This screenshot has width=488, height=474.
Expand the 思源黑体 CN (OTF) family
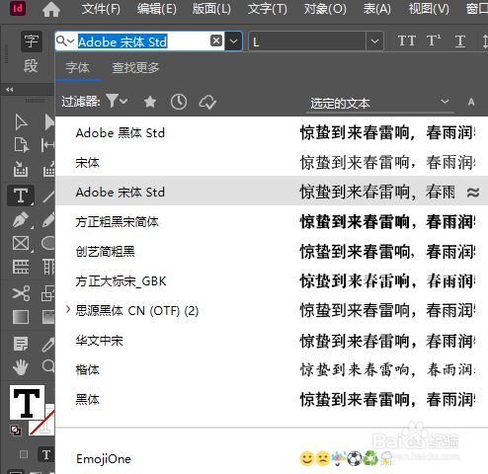(68, 309)
